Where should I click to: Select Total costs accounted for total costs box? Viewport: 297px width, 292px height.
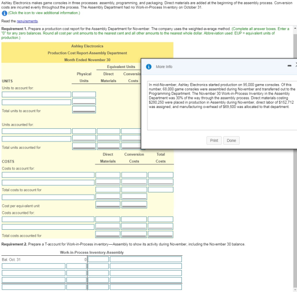point(161,235)
